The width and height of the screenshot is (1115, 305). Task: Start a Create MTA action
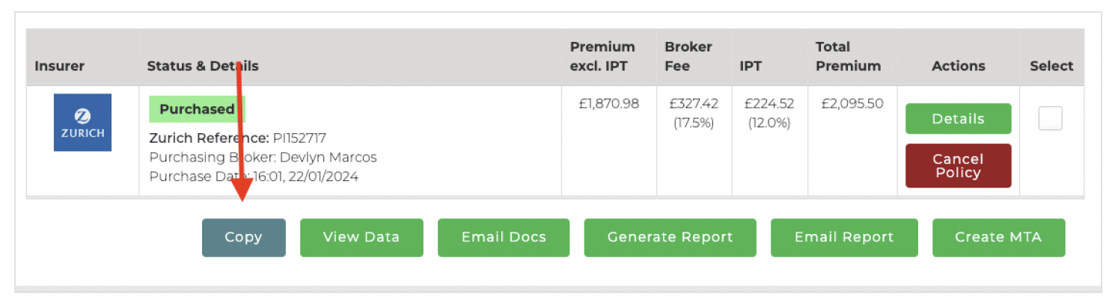coord(998,238)
